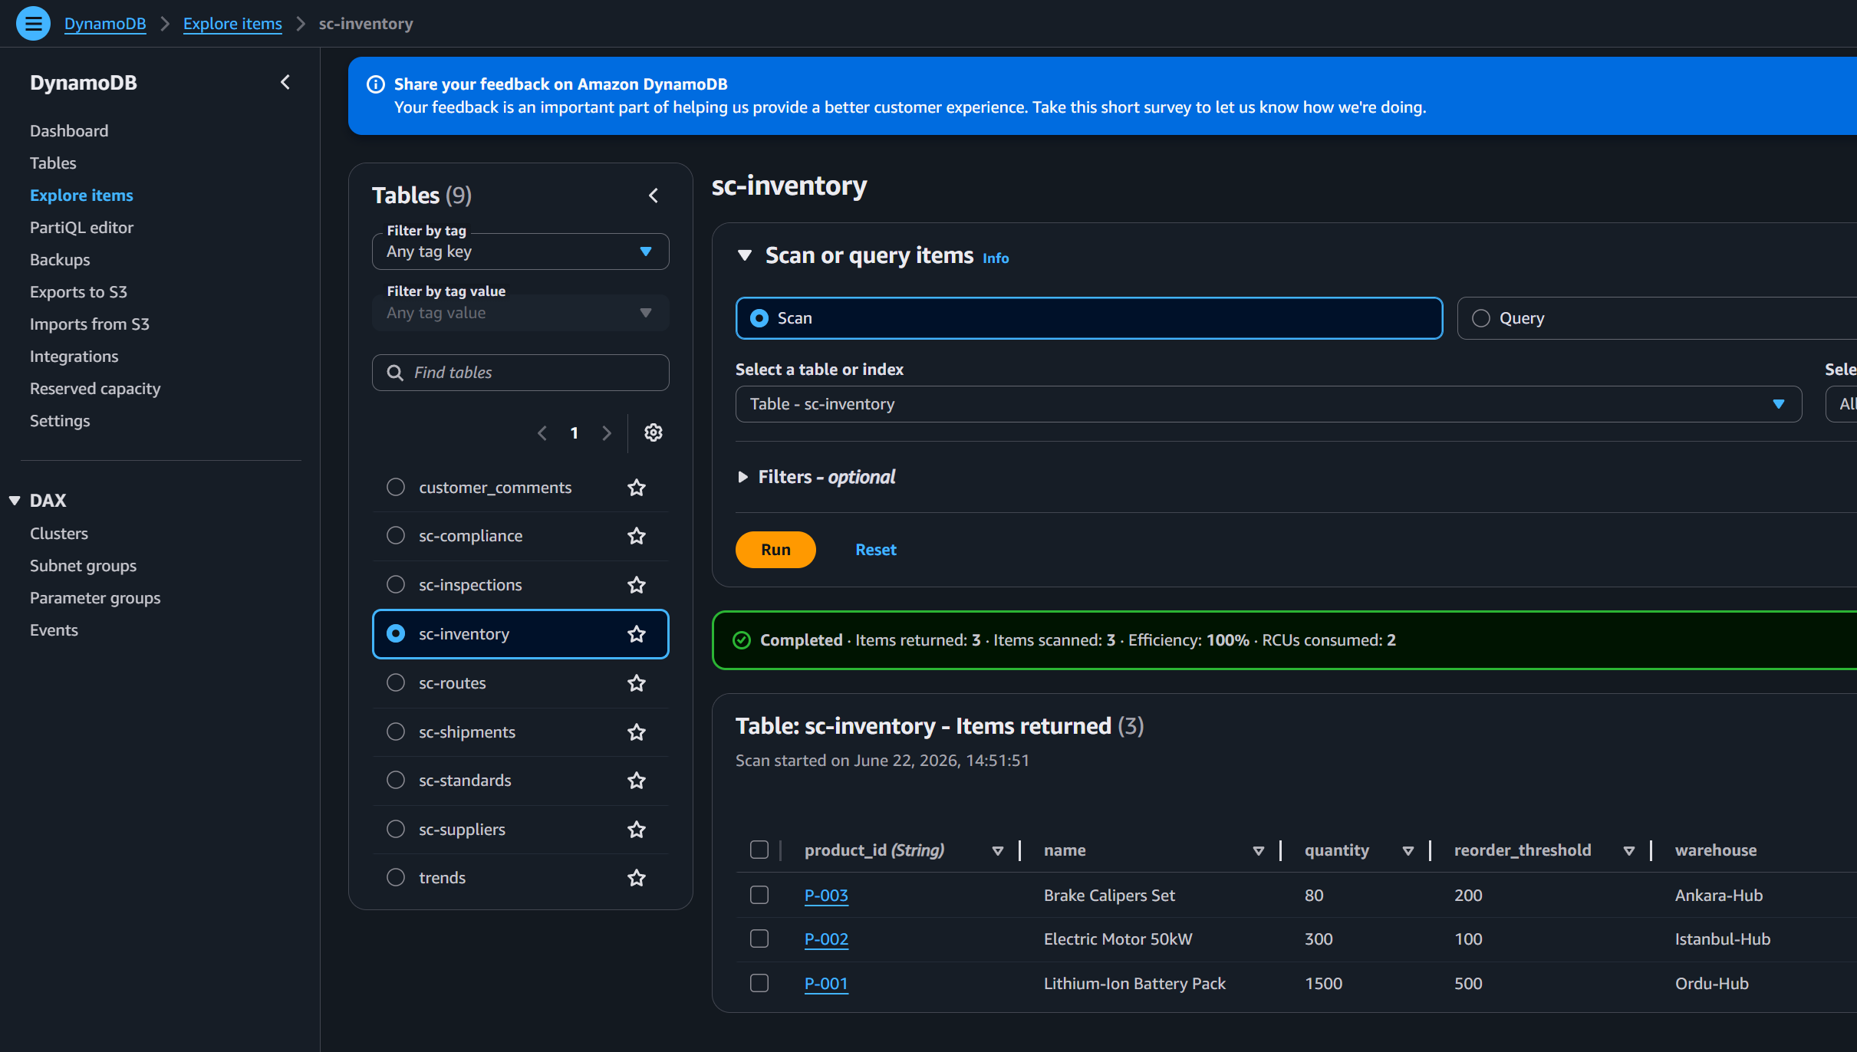Check the P-002 row checkbox
The height and width of the screenshot is (1052, 1857).
pos(759,939)
